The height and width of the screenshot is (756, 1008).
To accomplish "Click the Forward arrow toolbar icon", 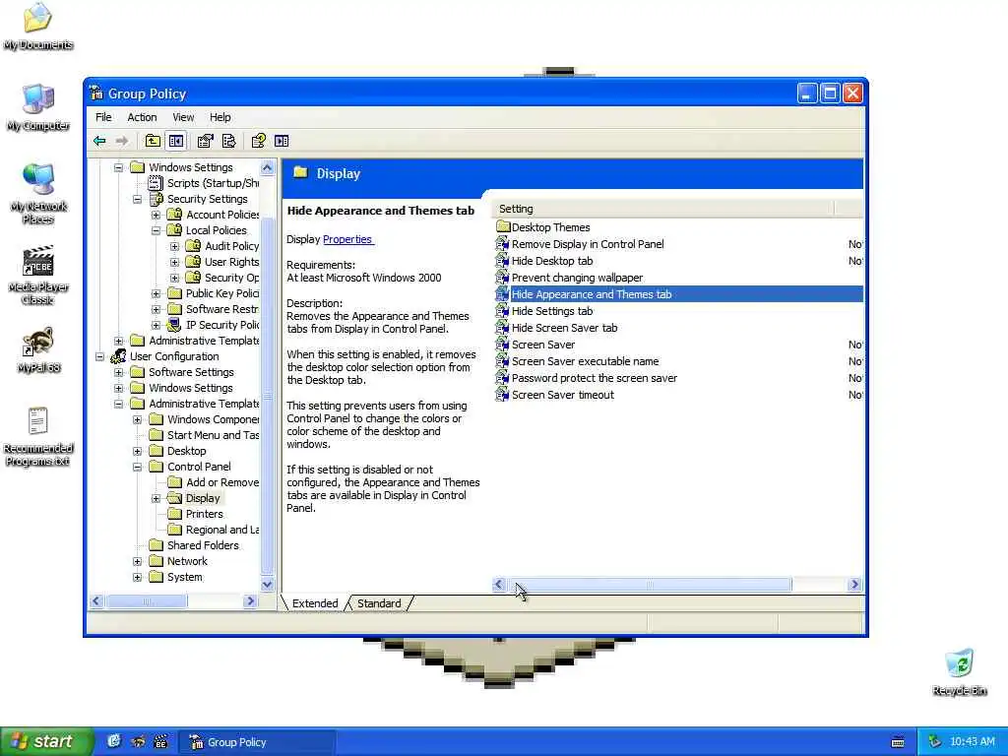I will 121,141.
